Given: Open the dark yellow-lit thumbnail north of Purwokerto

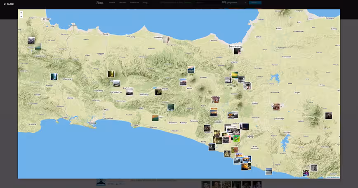Looking at the screenshot, I should pyautogui.click(x=111, y=74).
